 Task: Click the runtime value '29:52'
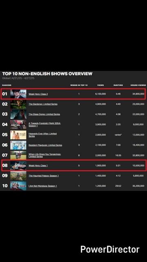click(x=118, y=186)
